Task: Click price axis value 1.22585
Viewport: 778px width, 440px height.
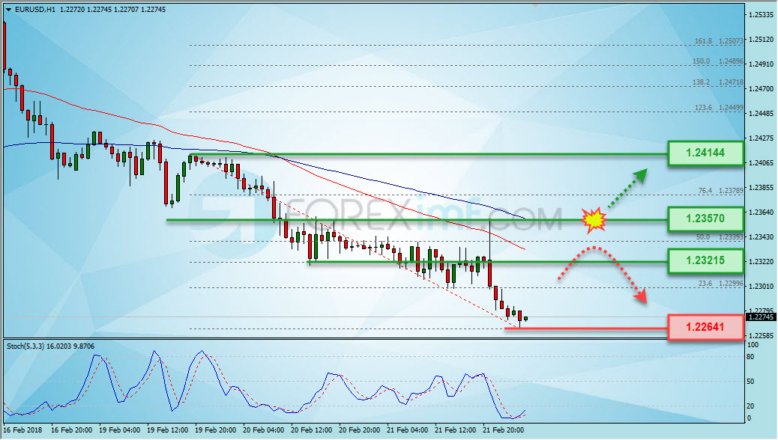Action: point(761,336)
